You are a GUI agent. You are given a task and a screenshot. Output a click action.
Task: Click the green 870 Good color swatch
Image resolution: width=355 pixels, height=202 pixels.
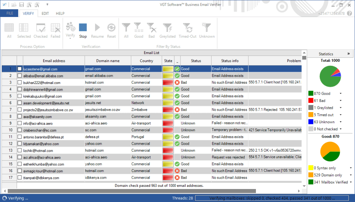point(311,93)
